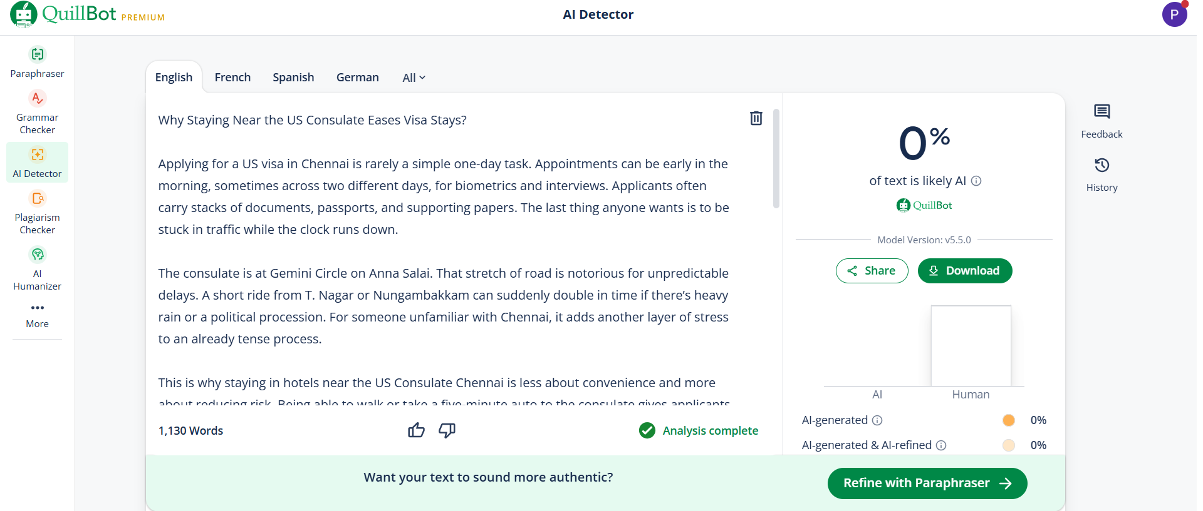Open the Paraphraser tool in sidebar

point(37,62)
